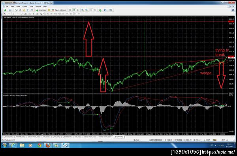Open the MetaEditor icon
Image resolution: width=237 pixels, height=156 pixels.
[49, 10]
